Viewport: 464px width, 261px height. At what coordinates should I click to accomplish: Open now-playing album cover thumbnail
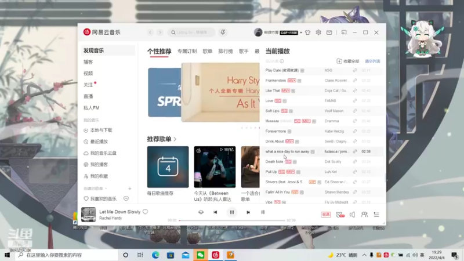89,215
